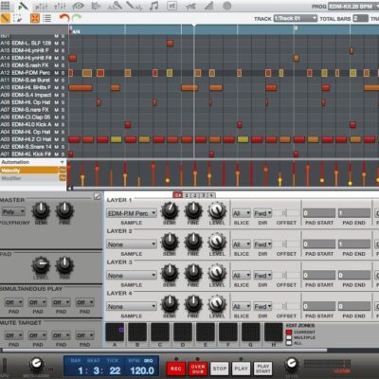Click the REC transport button
Image resolution: width=379 pixels, height=379 pixels.
point(176,369)
